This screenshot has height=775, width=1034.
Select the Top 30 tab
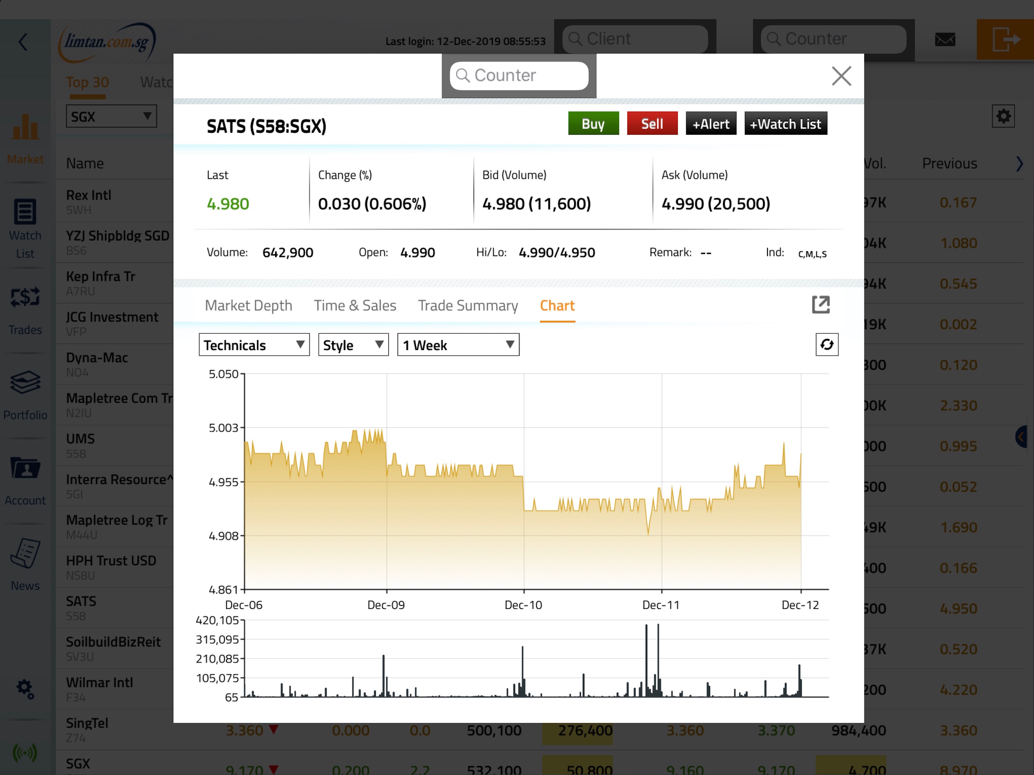pos(87,82)
